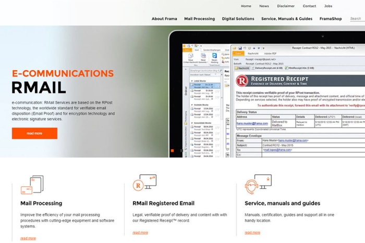Open the Mail Processing menu item
This screenshot has height=243, width=365.
tap(200, 19)
